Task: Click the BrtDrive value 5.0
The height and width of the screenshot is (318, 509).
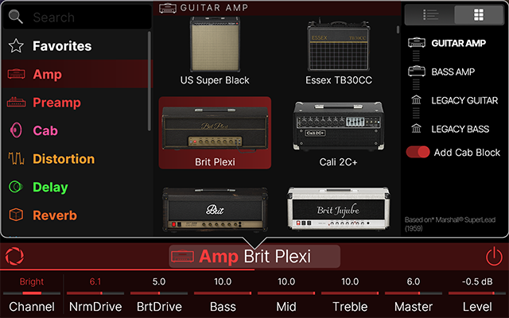Action: [159, 281]
